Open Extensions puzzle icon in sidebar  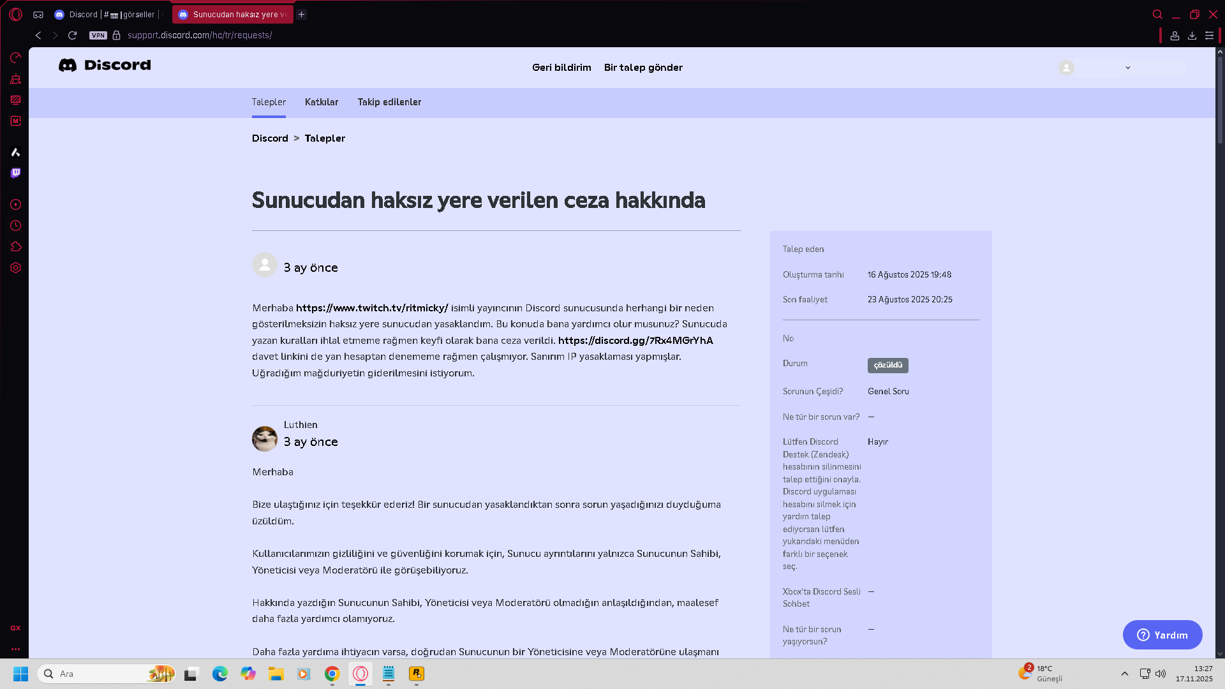click(16, 247)
